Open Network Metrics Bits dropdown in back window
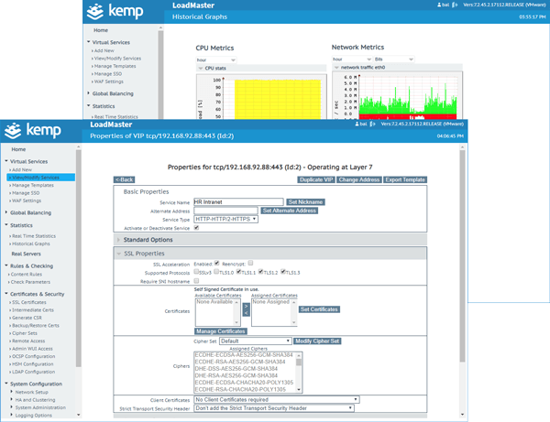550x422 pixels. (393, 60)
